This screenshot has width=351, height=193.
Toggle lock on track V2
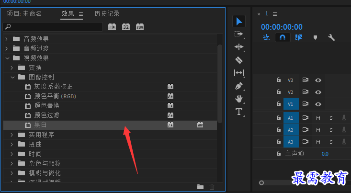pyautogui.click(x=279, y=91)
